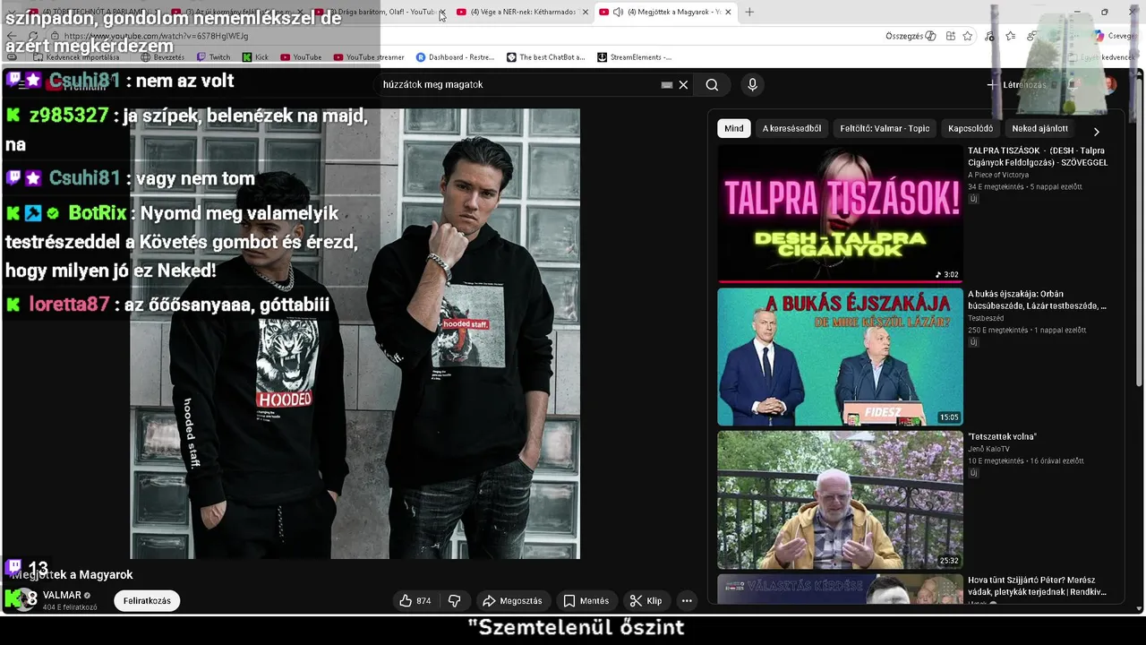
Task: Open the Összegzés summary button in the address bar
Action: pos(910,36)
